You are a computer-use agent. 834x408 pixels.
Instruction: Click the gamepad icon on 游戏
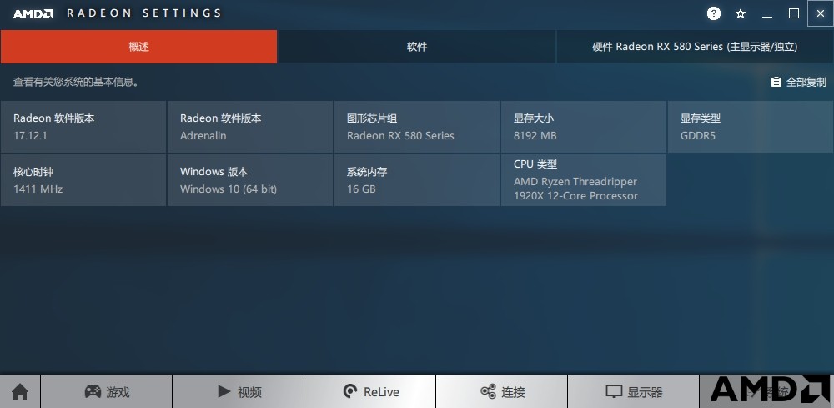coord(93,391)
